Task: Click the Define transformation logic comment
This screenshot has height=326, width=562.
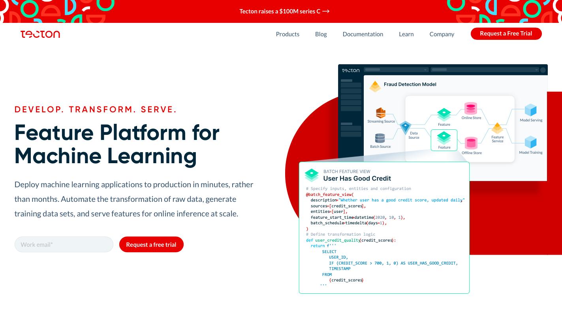Action: pos(340,235)
